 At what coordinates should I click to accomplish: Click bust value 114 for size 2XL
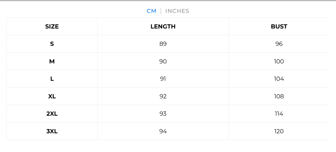[279, 114]
